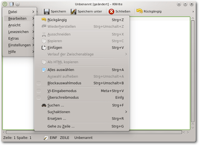
Task: Click the Speichern toolbar button label
Action: tap(58, 11)
